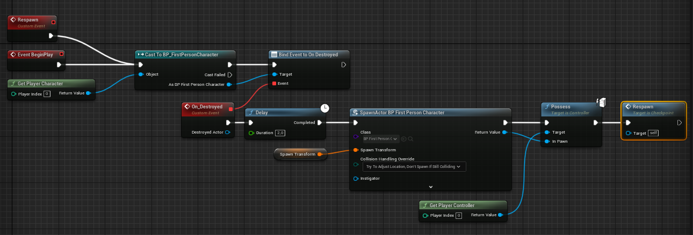
Task: Click Respawn call Target pin
Action: coord(629,133)
